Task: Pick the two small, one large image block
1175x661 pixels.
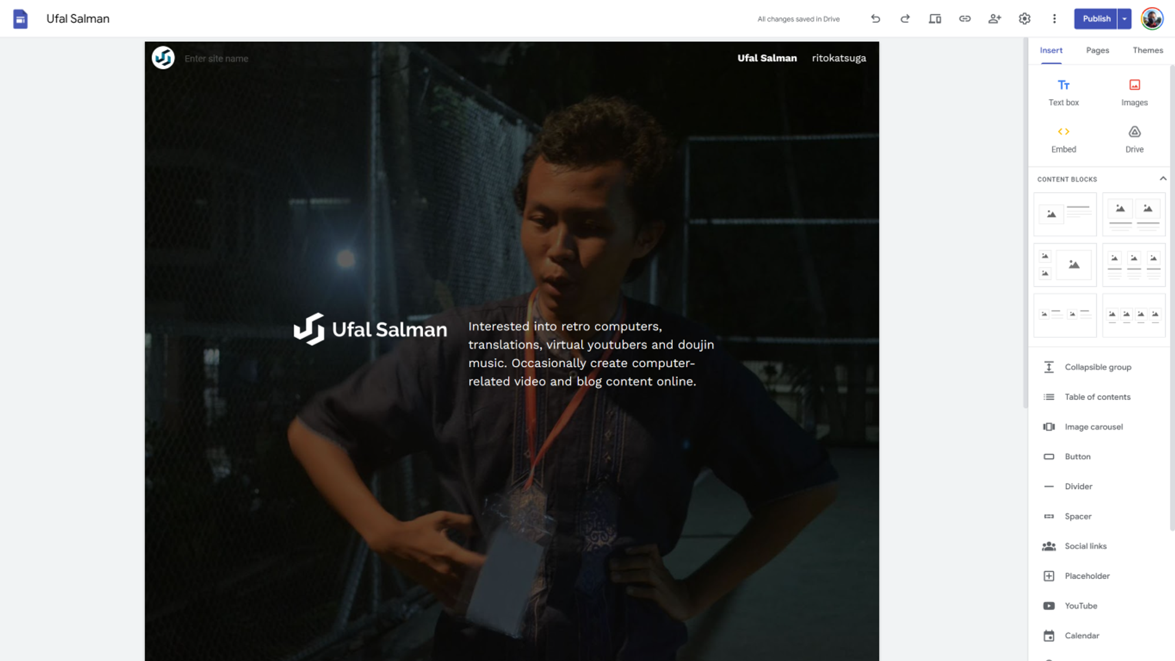Action: [1065, 265]
